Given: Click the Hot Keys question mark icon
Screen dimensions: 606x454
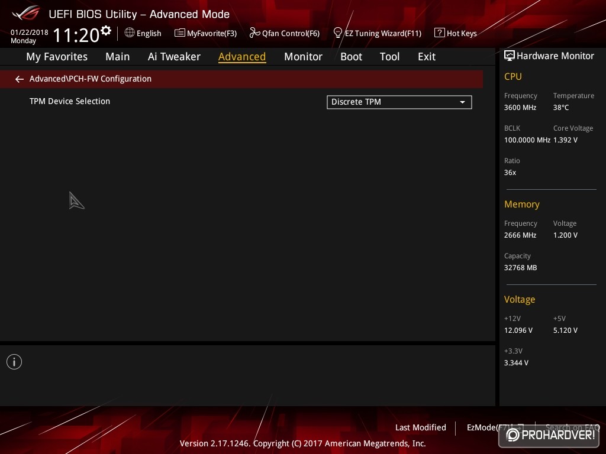Looking at the screenshot, I should [x=440, y=33].
